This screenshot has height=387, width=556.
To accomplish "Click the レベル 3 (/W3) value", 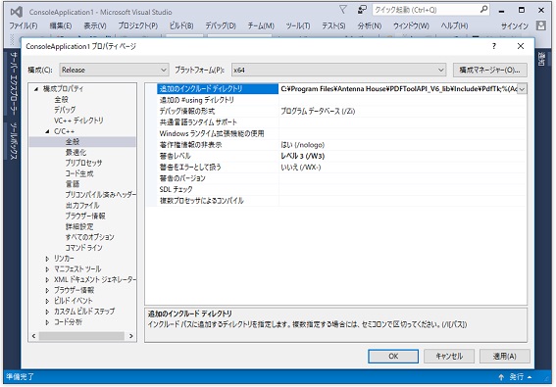I will pos(302,156).
